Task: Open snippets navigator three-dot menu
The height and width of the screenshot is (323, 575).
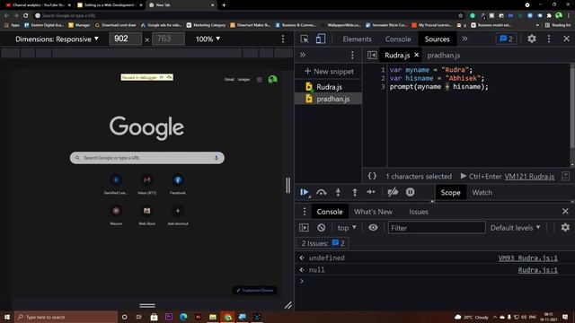Action: click(x=352, y=55)
